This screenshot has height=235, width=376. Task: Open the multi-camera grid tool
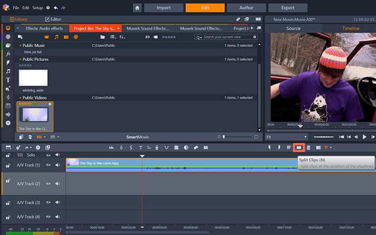[x=177, y=148]
